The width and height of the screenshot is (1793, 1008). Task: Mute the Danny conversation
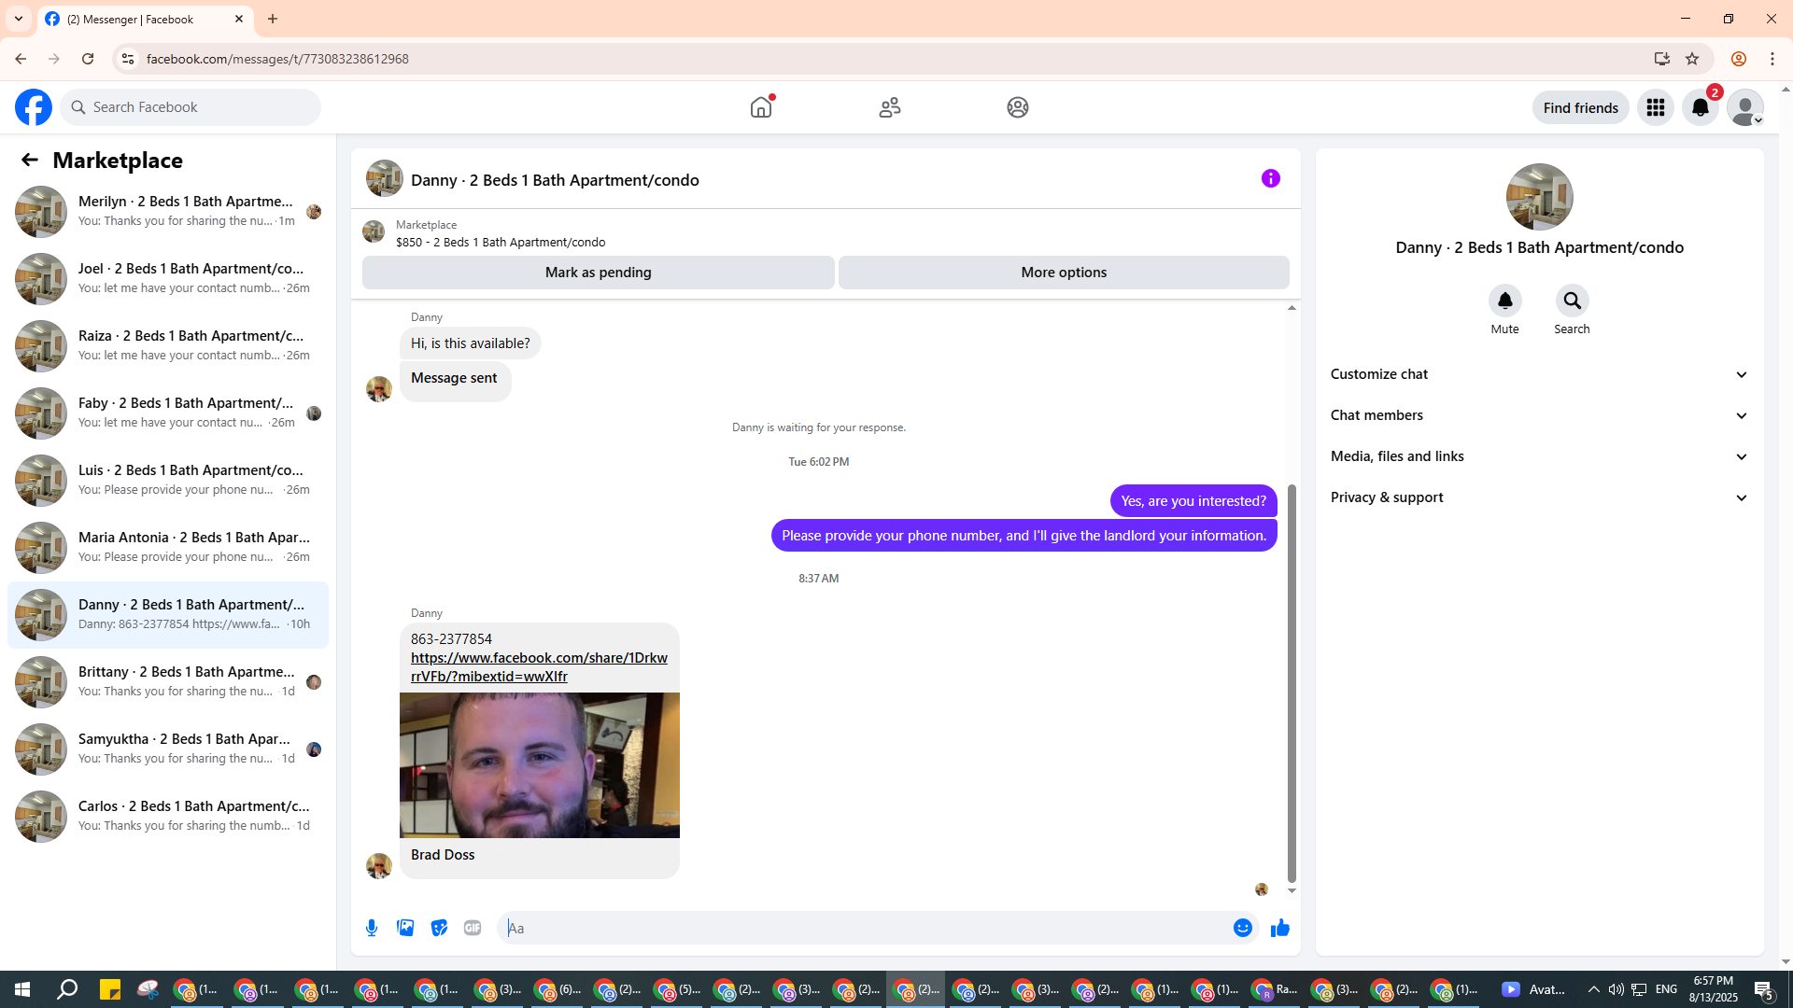click(x=1504, y=301)
